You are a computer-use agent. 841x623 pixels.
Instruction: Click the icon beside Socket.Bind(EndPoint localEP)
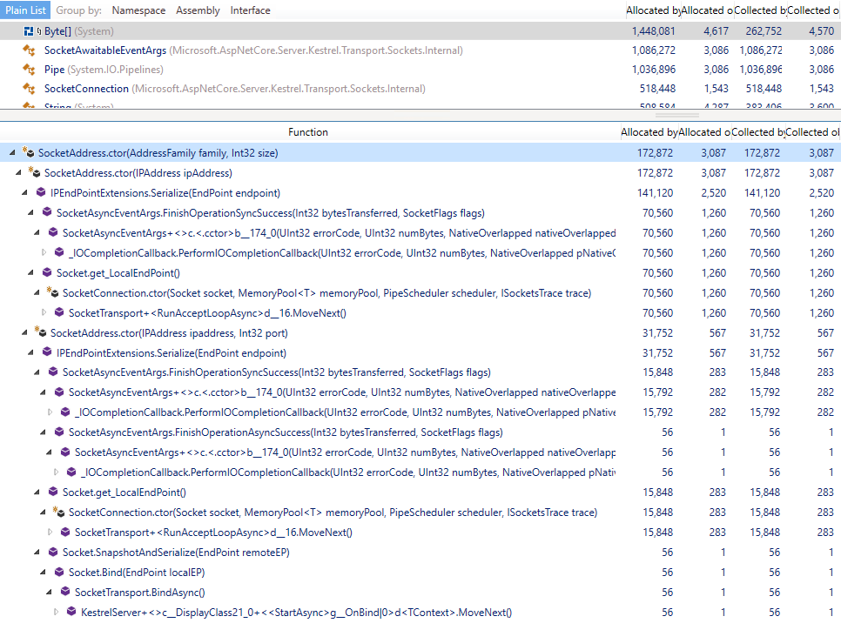[x=59, y=572]
